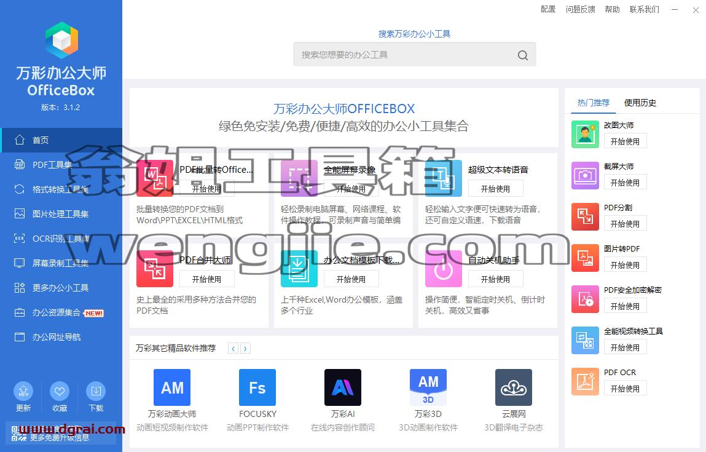Open FOCUSKY Fs icon
Image resolution: width=706 pixels, height=452 pixels.
point(257,387)
